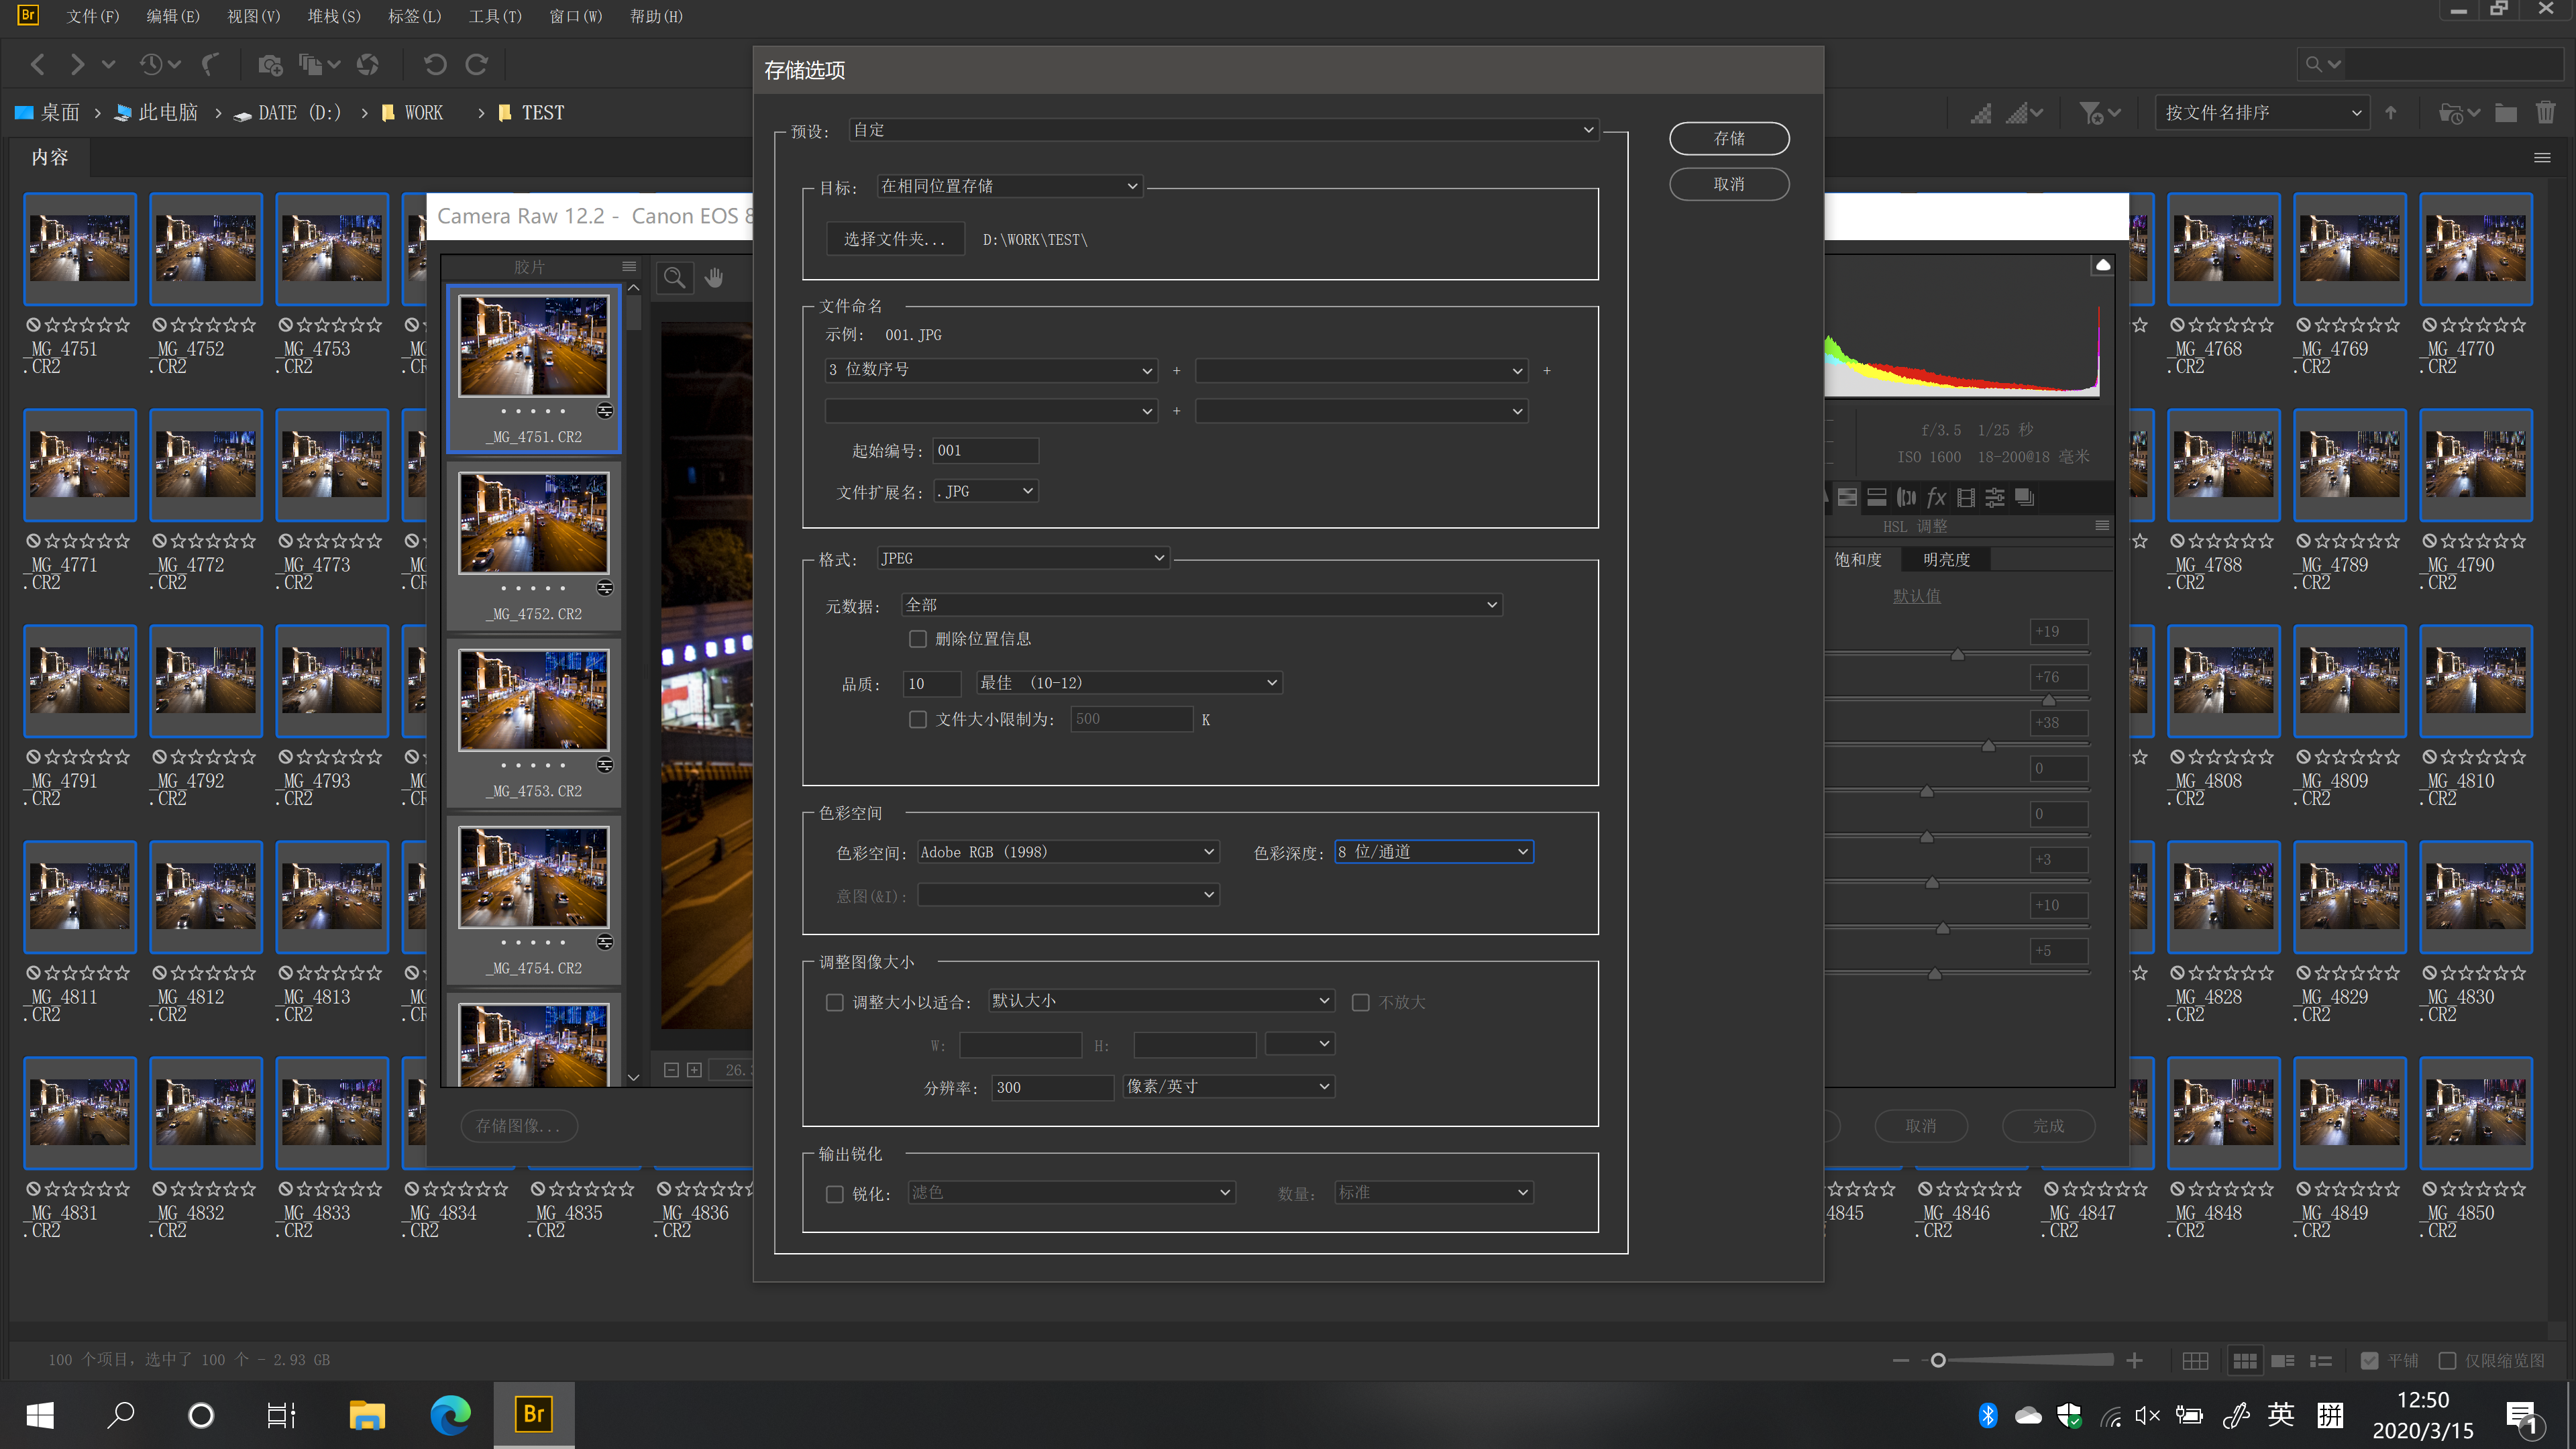Click 默认值 link in HSL panel

point(1916,597)
